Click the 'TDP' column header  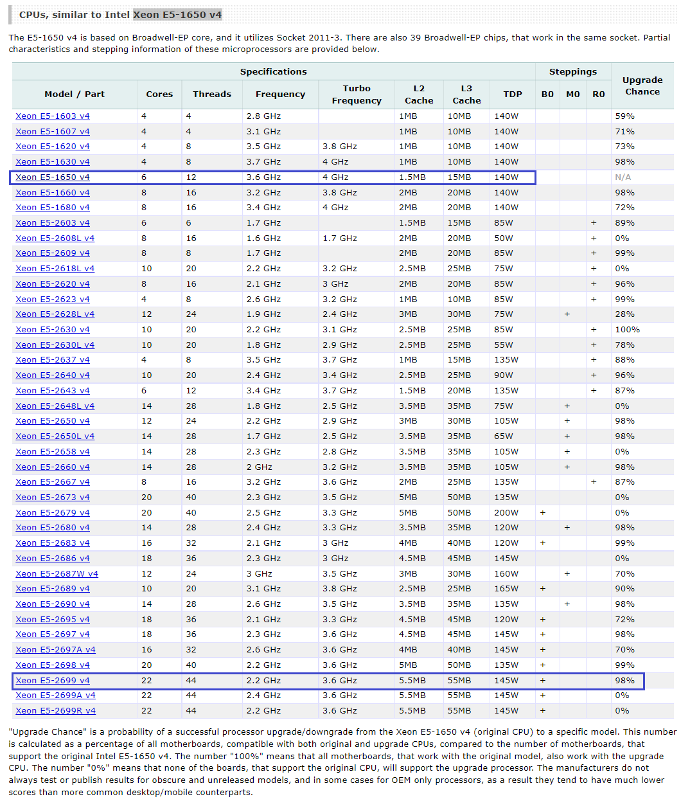(x=513, y=94)
